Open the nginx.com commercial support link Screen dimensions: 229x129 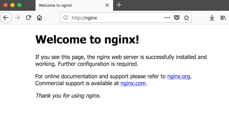[x=133, y=83]
